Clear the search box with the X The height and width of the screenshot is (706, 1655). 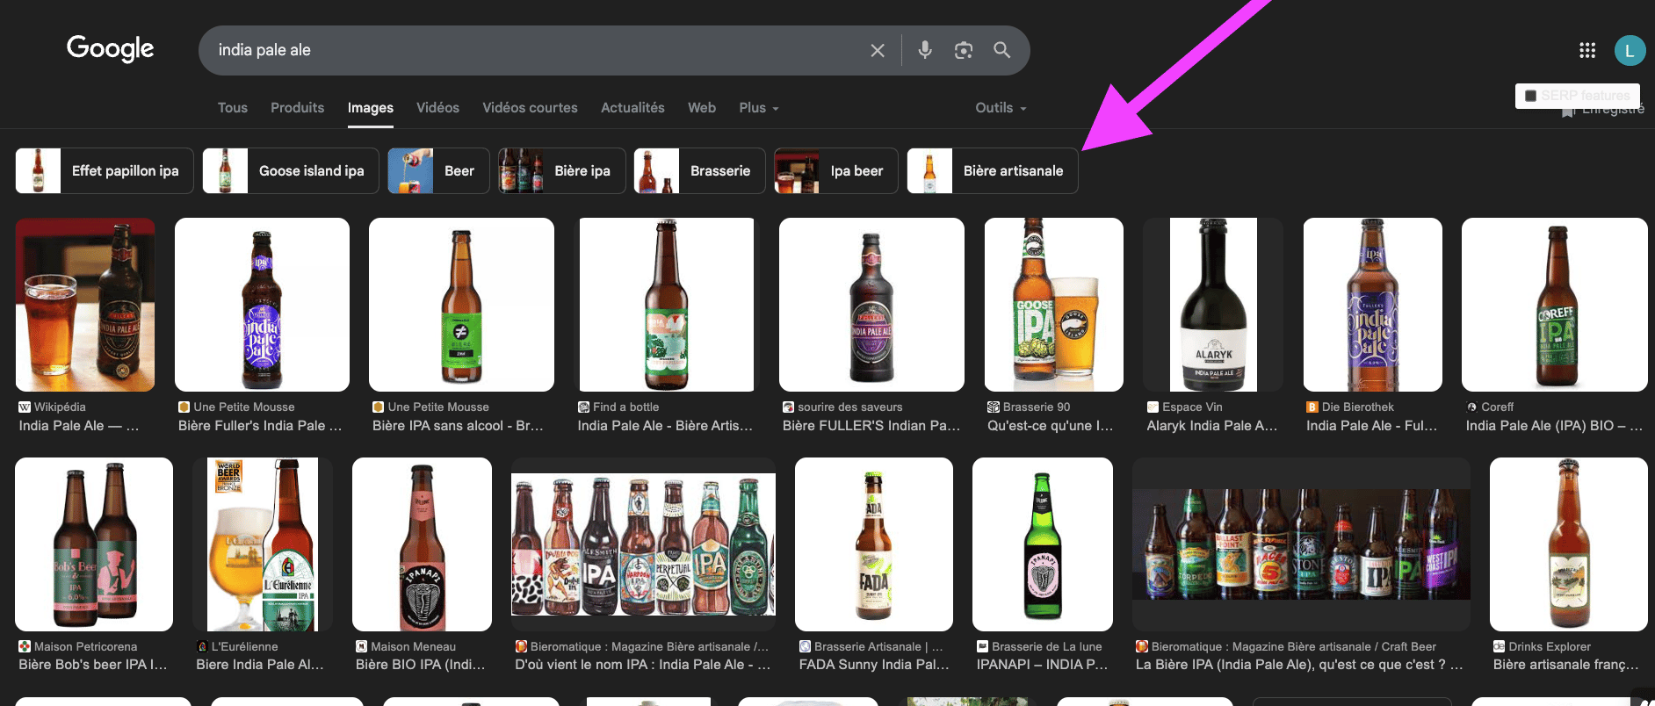click(x=877, y=50)
